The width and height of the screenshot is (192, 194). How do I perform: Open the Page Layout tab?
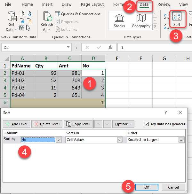click(x=92, y=4)
